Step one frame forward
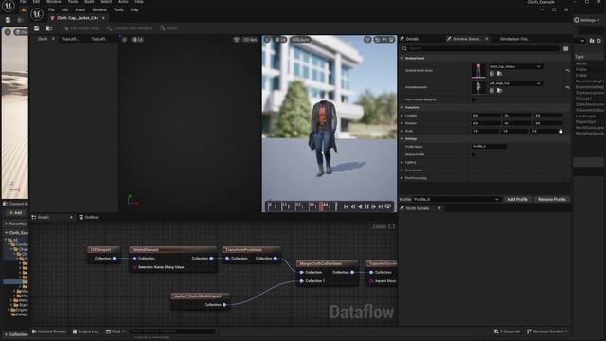Viewport: 606px width, 341px height. pos(374,206)
